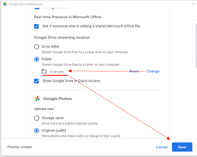
Task: Save the preferences
Action: 182,147
